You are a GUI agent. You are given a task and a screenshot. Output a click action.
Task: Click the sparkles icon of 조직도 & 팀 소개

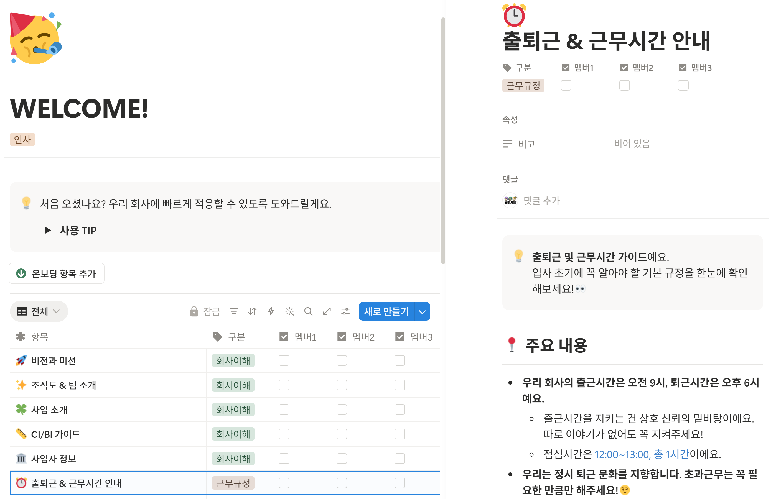21,385
